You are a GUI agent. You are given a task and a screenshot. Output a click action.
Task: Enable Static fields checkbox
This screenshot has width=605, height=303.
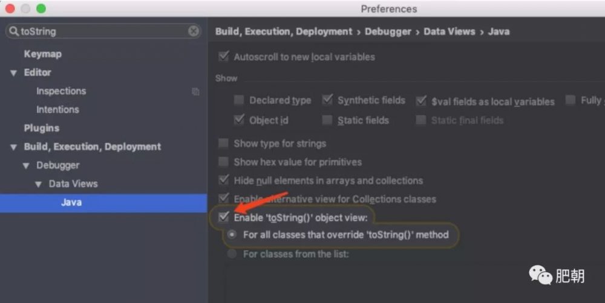point(327,120)
